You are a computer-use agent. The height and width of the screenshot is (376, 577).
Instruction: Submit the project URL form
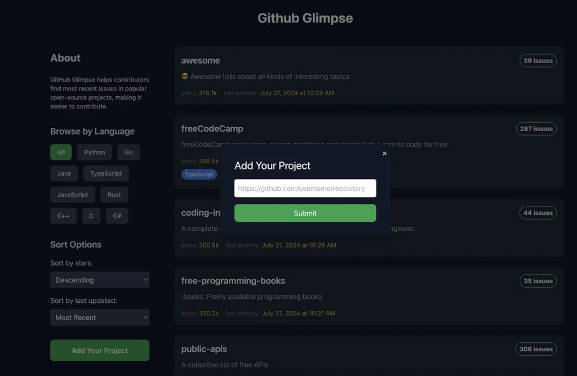pyautogui.click(x=305, y=213)
